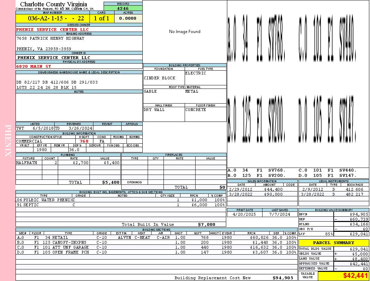This screenshot has height=281, width=370.
Task: Click the DEP % value 36.0 in building information
Action: coord(74,150)
